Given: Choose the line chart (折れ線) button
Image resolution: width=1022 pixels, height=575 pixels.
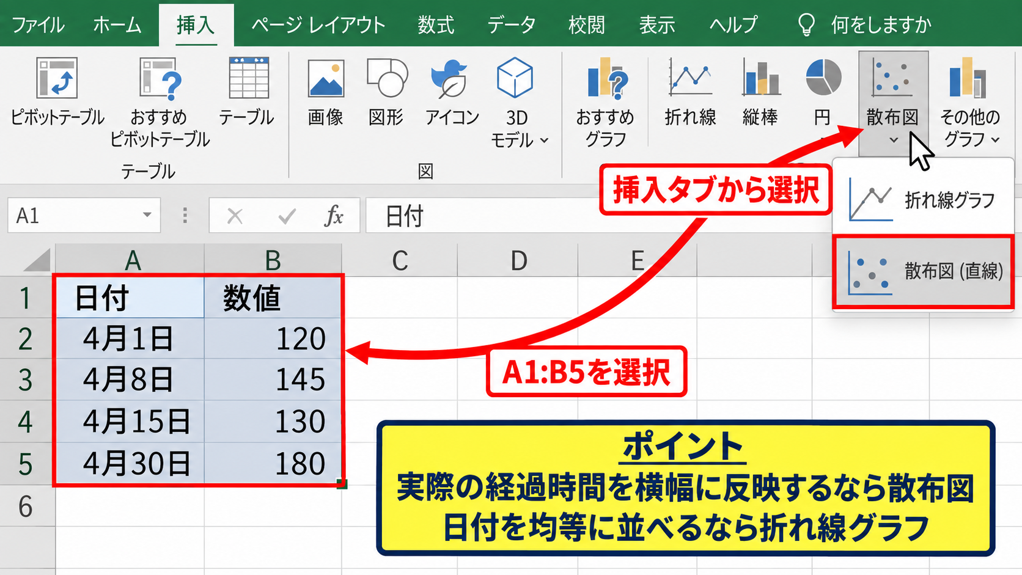Looking at the screenshot, I should tap(690, 92).
